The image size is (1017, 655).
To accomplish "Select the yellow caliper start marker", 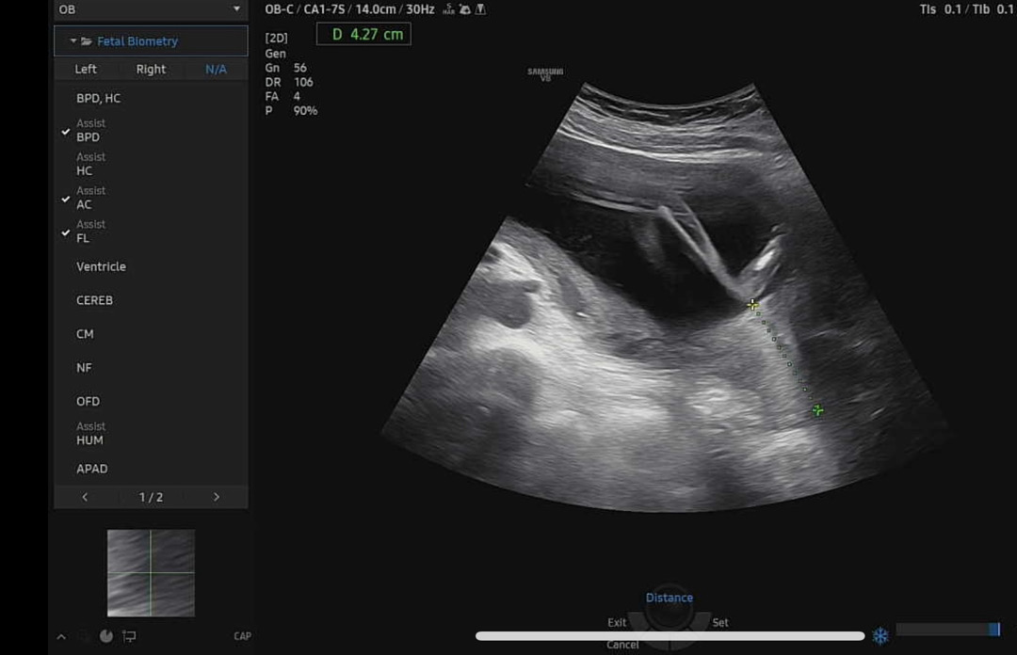I will [x=751, y=304].
